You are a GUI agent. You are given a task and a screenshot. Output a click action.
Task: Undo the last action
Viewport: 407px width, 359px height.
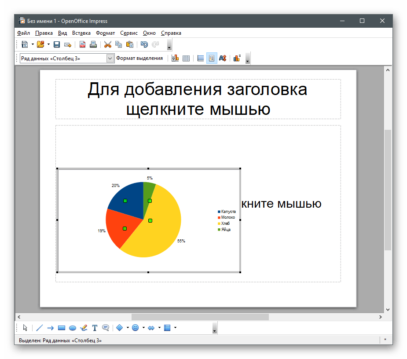point(144,44)
